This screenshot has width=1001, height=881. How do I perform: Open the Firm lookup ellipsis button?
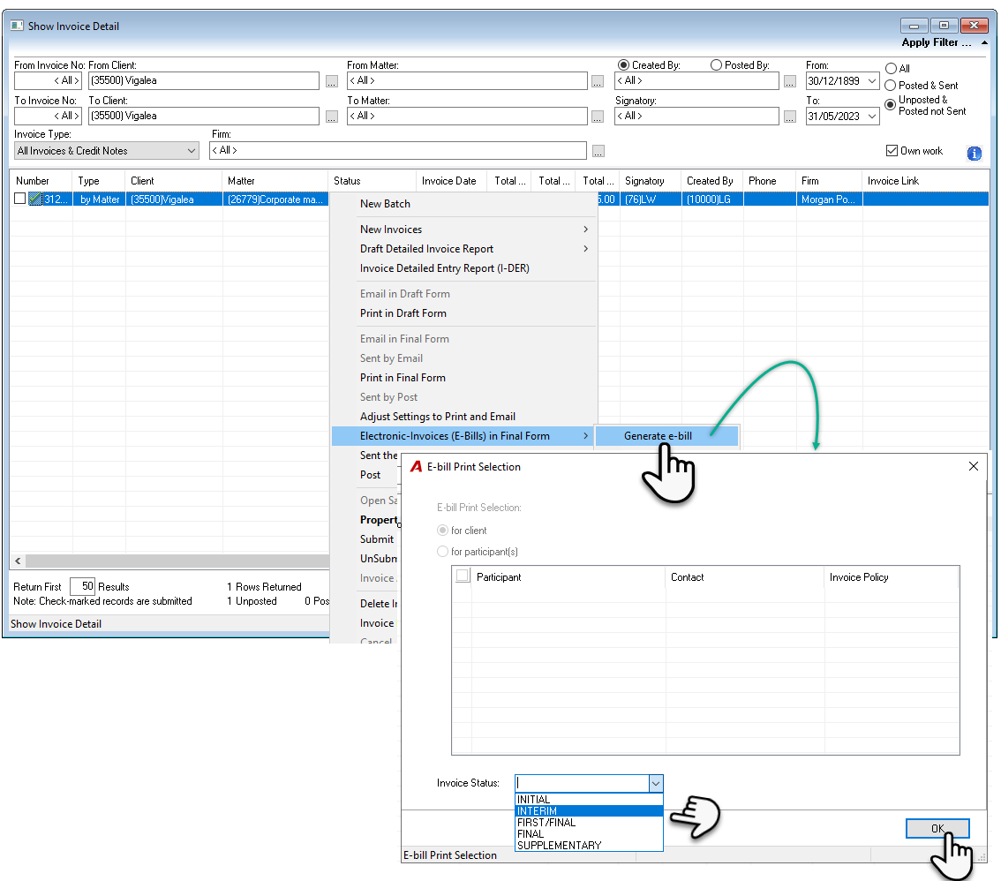[598, 151]
